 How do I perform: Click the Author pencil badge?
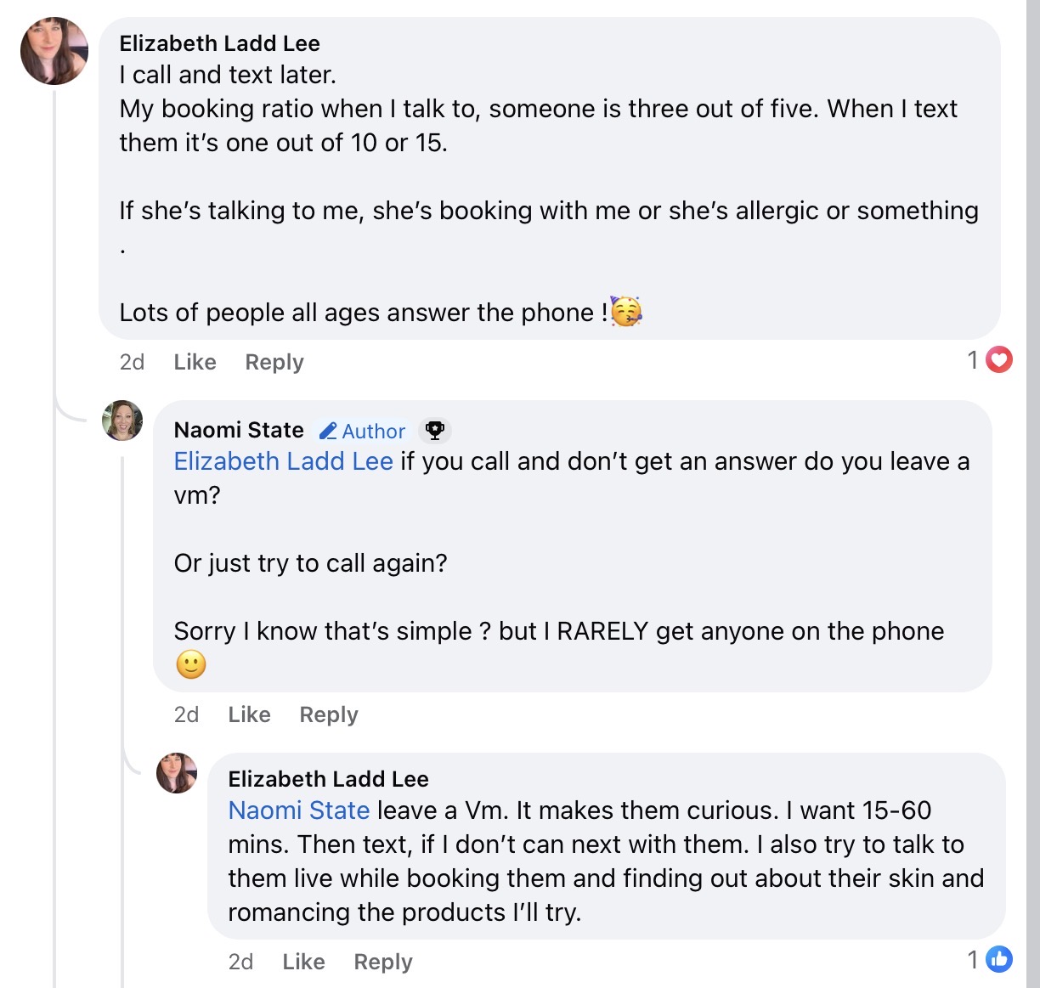[x=363, y=432]
